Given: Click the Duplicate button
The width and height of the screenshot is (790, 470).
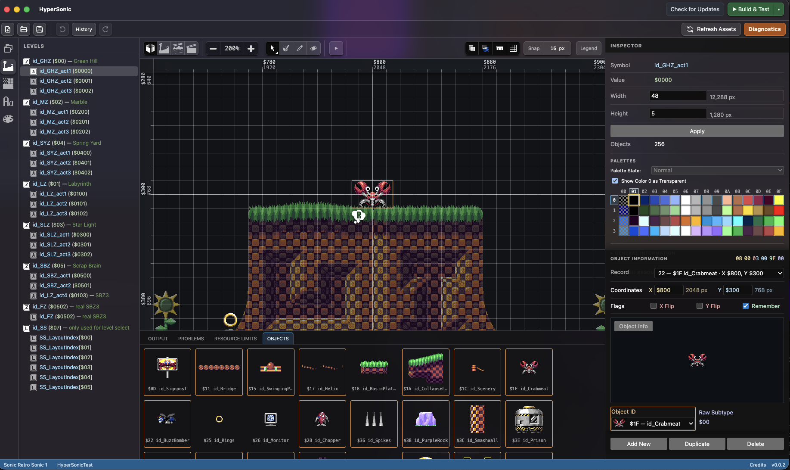Looking at the screenshot, I should coord(697,444).
